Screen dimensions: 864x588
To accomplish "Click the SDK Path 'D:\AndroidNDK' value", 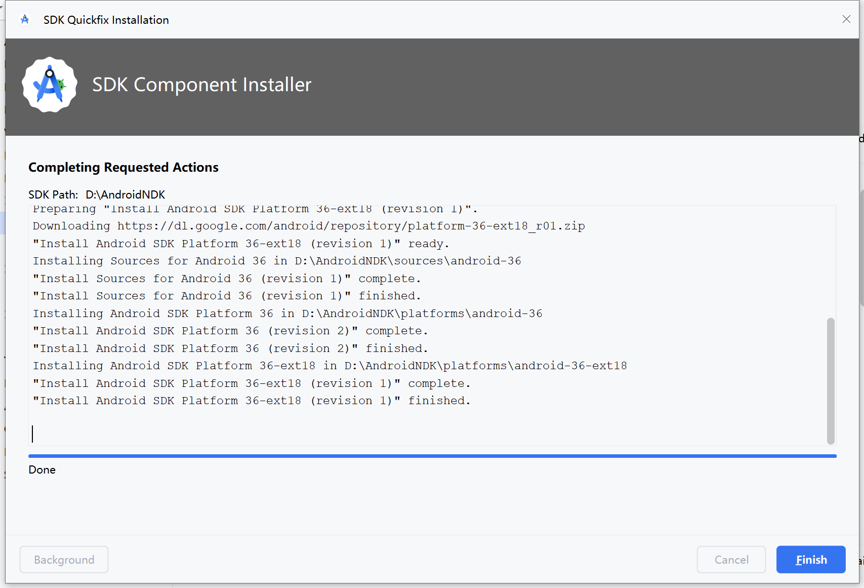I will (x=126, y=195).
